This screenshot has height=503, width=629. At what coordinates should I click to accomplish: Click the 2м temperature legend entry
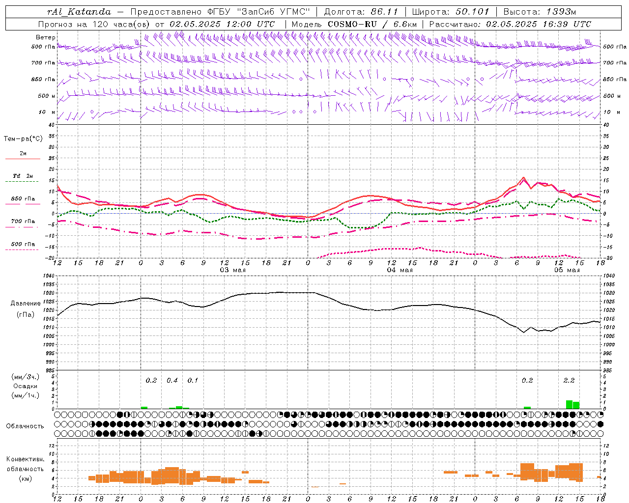click(x=23, y=154)
